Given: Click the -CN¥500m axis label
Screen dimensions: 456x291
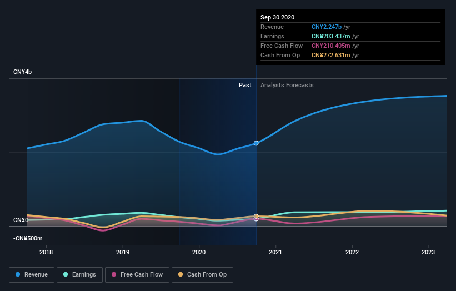Looking at the screenshot, I should point(28,238).
